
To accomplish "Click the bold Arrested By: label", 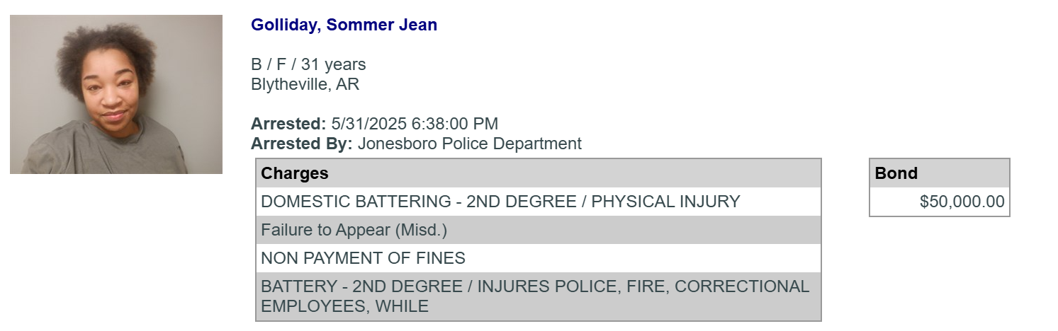I will tap(302, 144).
